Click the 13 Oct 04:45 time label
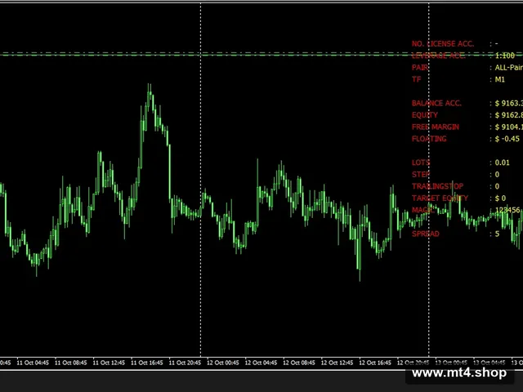523x392 pixels. (x=489, y=363)
